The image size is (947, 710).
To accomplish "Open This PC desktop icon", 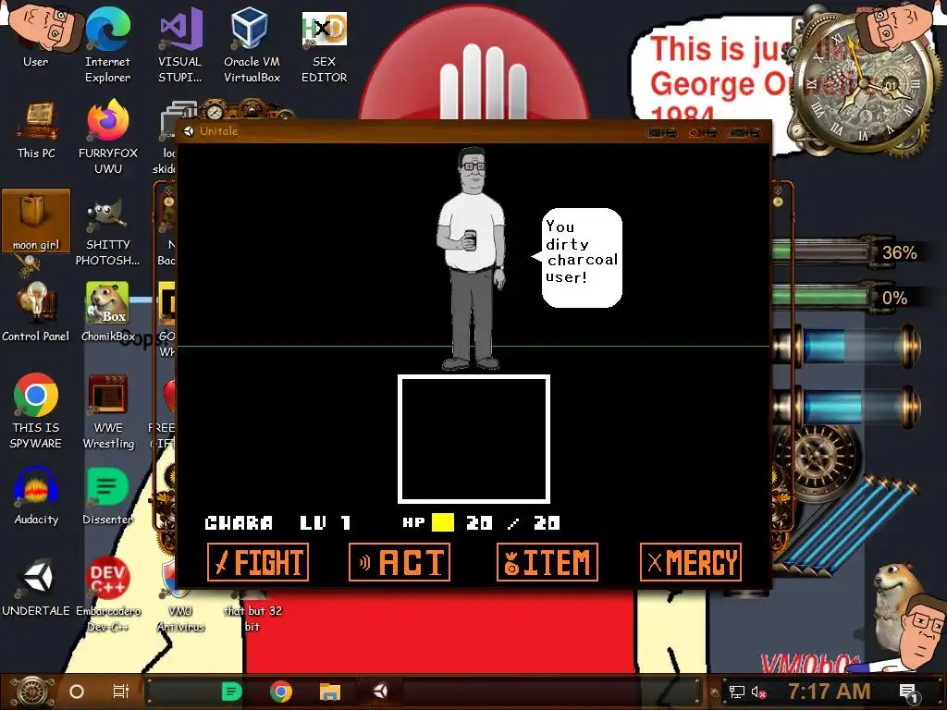I will click(x=36, y=129).
